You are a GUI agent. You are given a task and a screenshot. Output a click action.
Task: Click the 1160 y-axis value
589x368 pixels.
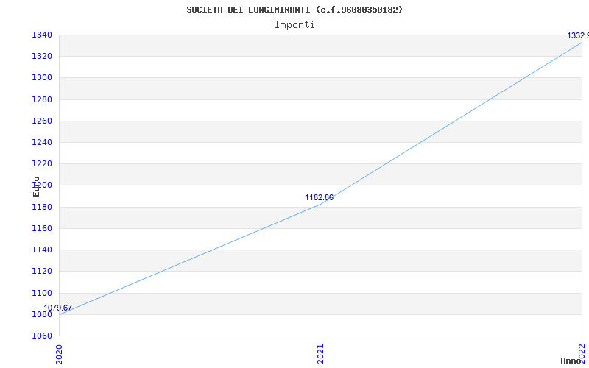(x=42, y=228)
